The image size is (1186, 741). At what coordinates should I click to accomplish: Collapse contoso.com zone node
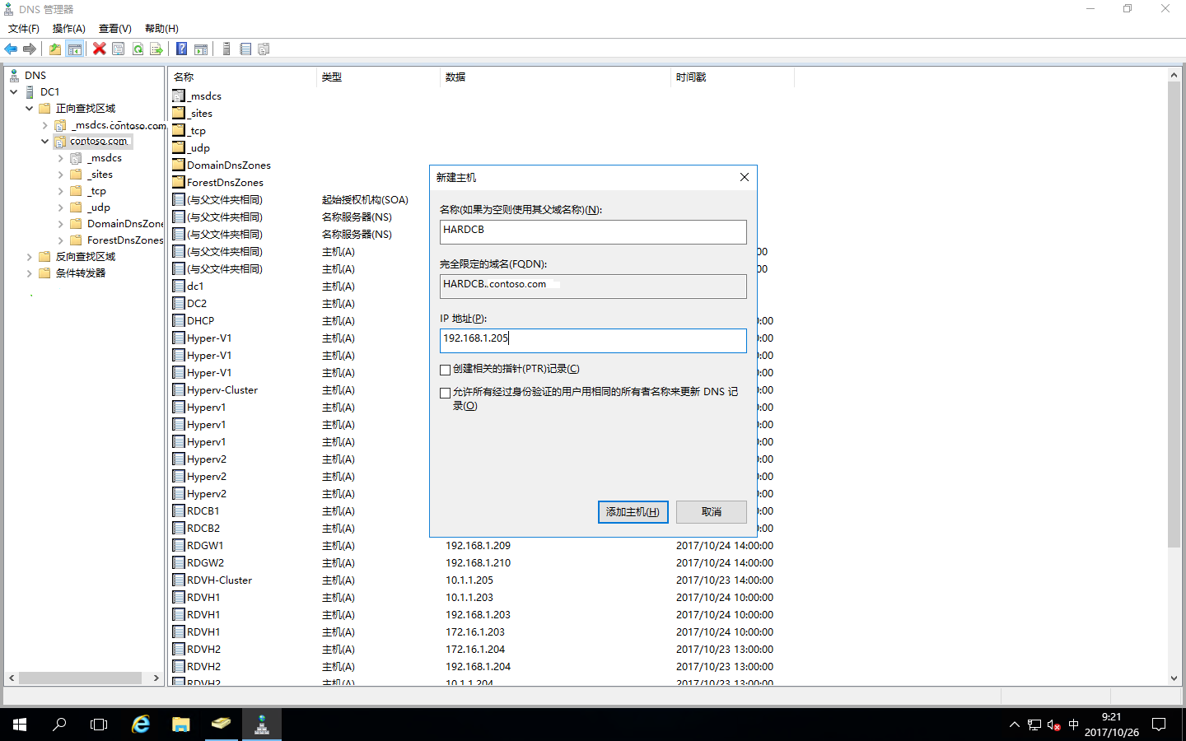(44, 142)
